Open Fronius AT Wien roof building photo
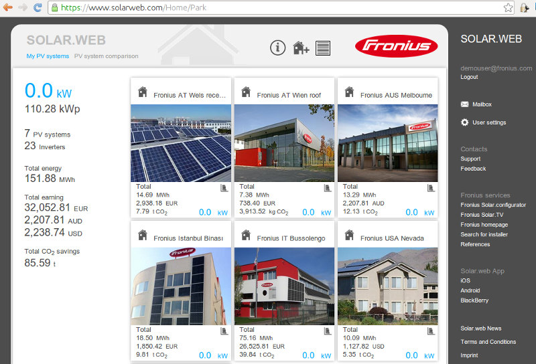 [284, 143]
